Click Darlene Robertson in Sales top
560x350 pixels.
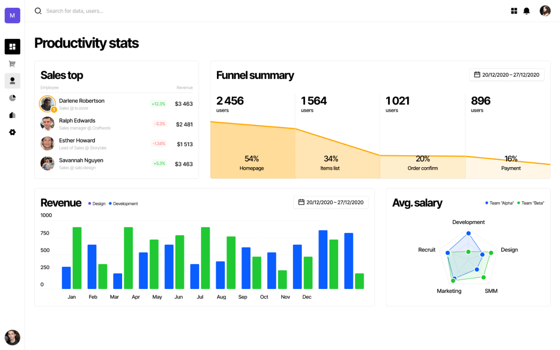pos(81,101)
